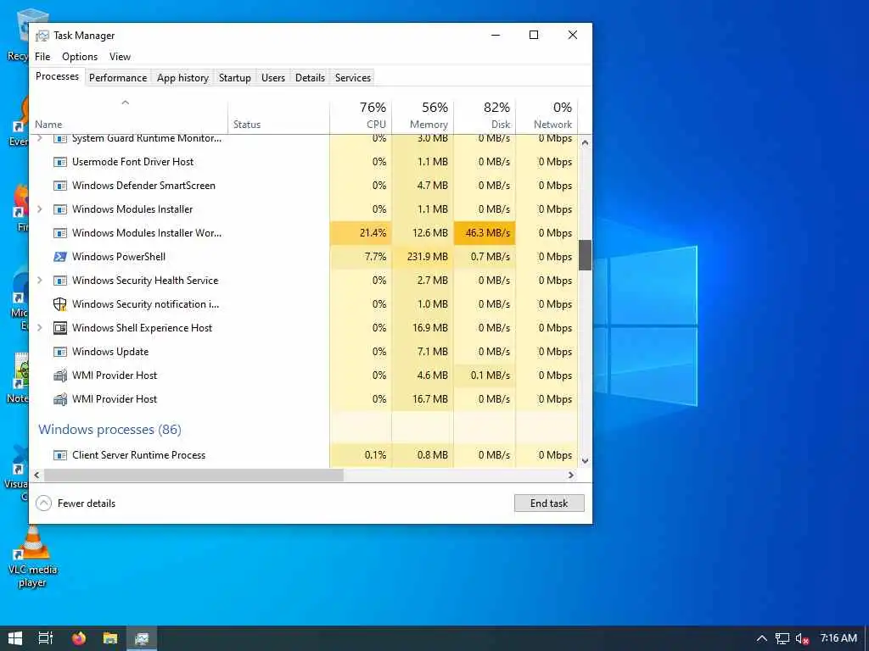Click the WMI Provider Host 4.6 MB icon
869x651 pixels.
[x=60, y=376]
